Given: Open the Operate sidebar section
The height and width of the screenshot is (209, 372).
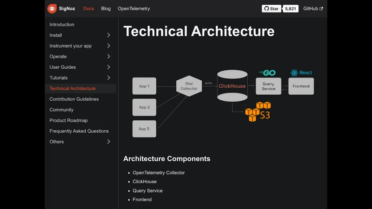Looking at the screenshot, I should (58, 57).
